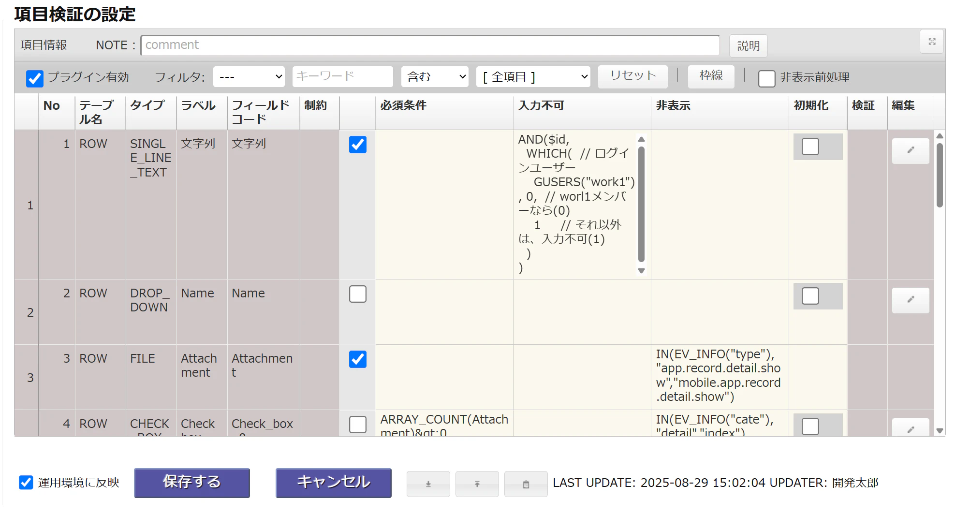The width and height of the screenshot is (970, 529).
Task: Toggle the プラグイン有効 checkbox
Action: point(35,78)
